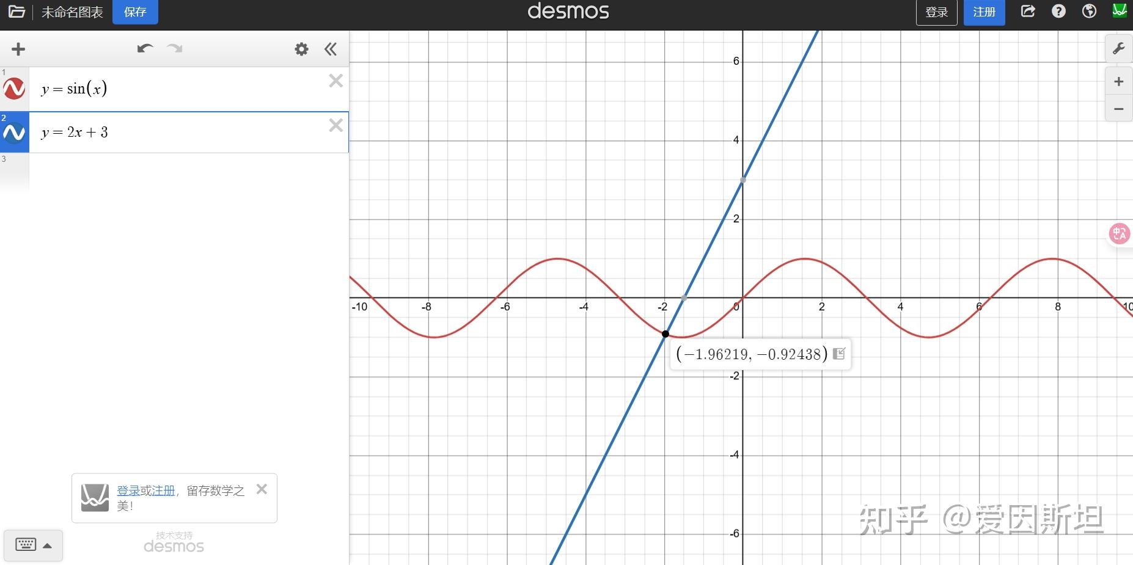
Task: Export the intersection coordinates to expression list
Action: [x=839, y=354]
